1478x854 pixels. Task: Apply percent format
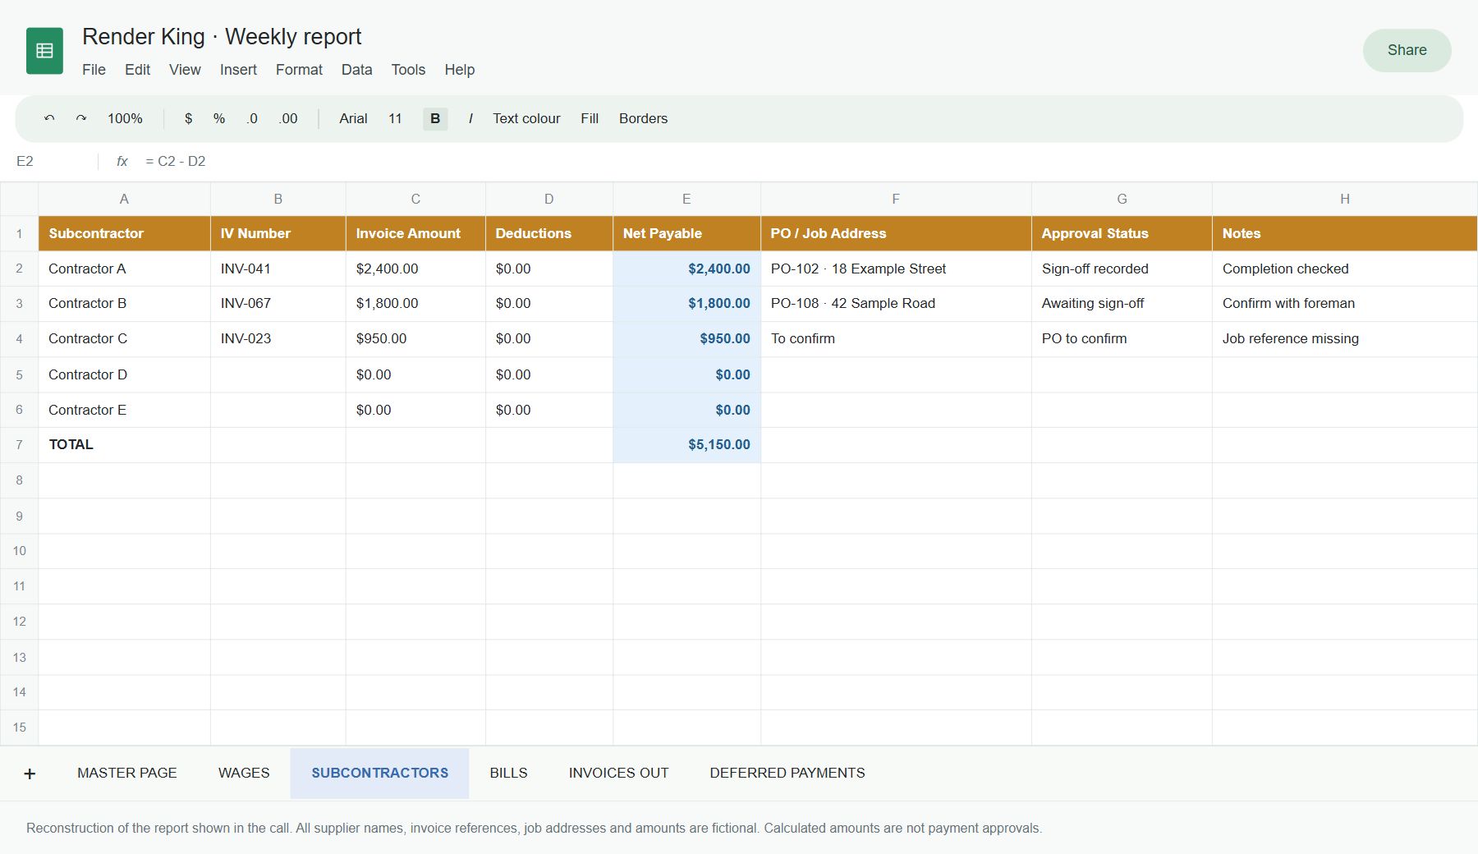(x=219, y=118)
